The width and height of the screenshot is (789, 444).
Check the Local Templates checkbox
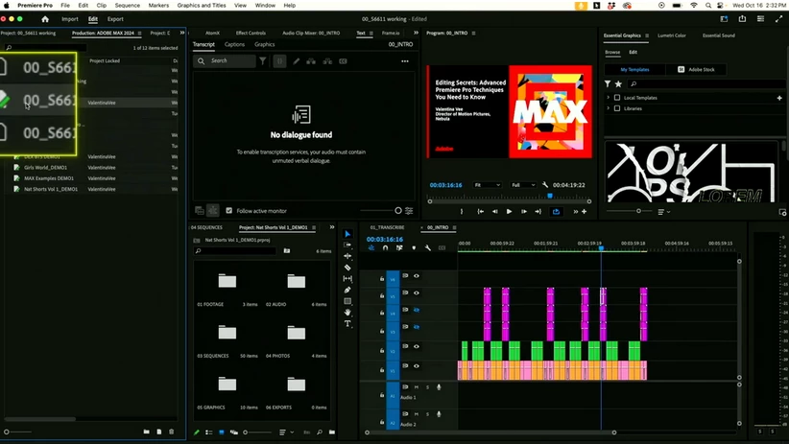[x=617, y=98]
